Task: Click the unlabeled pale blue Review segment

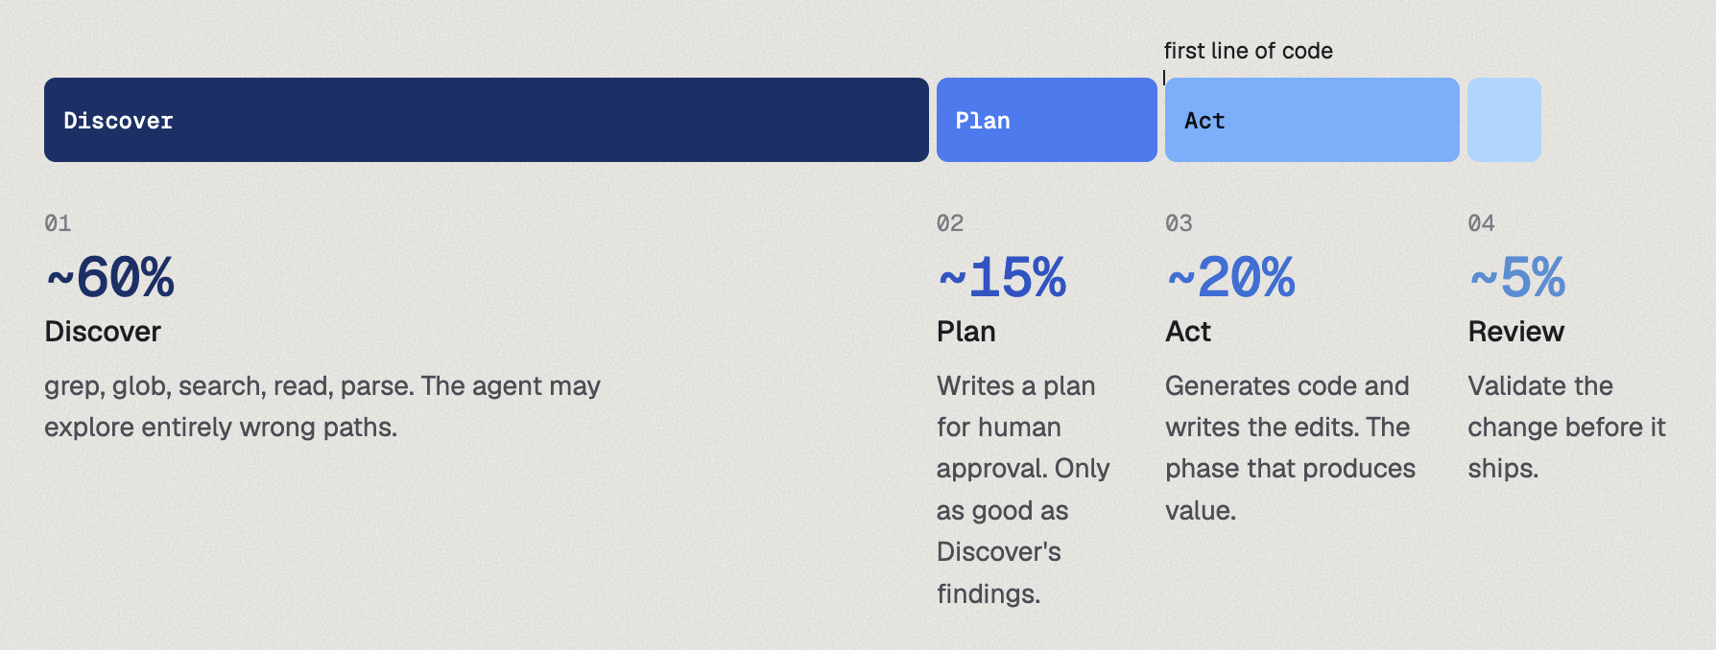Action: click(x=1504, y=120)
